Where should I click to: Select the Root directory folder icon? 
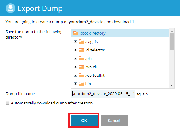click(76, 33)
